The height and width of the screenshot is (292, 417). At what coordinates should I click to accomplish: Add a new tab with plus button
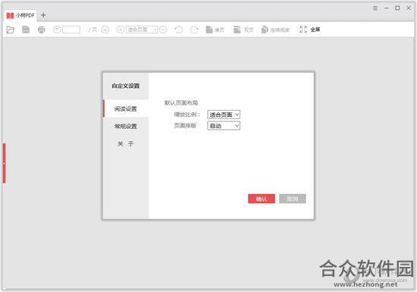(x=43, y=15)
